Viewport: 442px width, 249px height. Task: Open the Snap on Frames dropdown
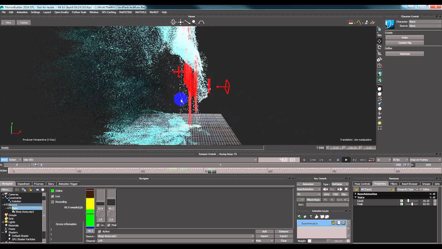click(x=425, y=160)
